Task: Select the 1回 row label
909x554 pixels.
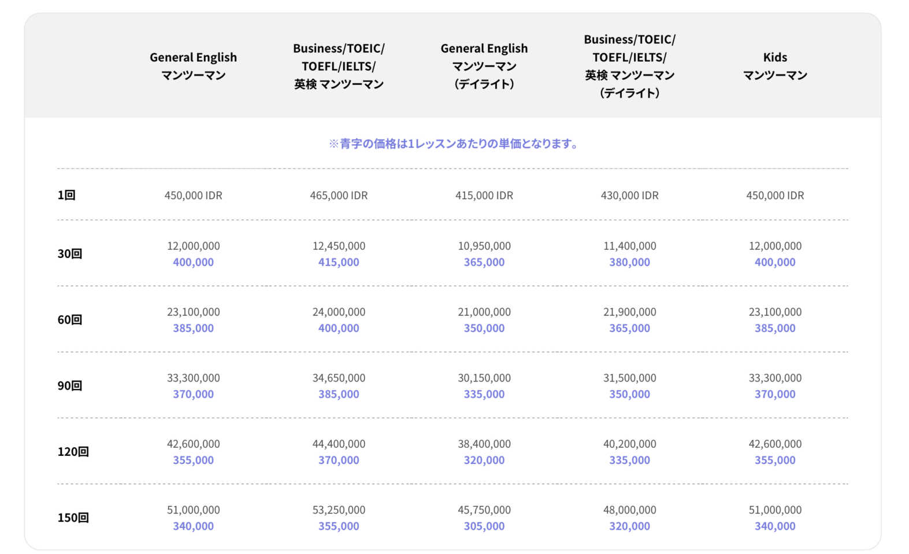Action: pyautogui.click(x=66, y=195)
